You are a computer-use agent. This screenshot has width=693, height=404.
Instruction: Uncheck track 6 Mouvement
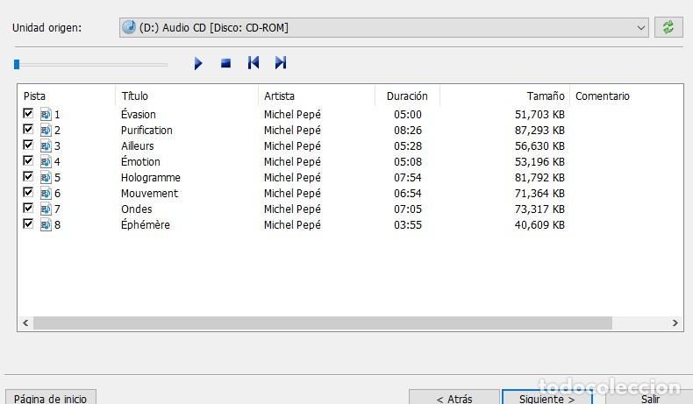pyautogui.click(x=28, y=192)
